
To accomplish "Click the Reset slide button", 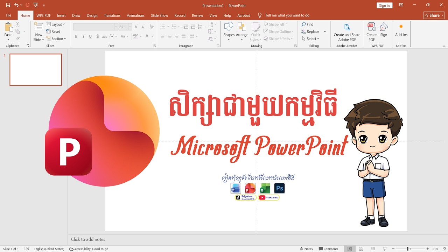I will [53, 31].
